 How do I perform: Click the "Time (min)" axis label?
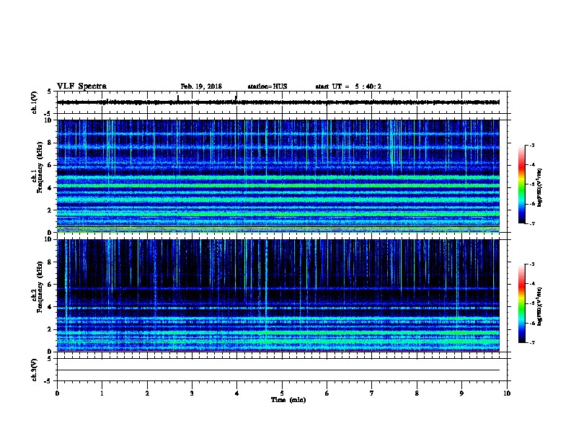pyautogui.click(x=288, y=400)
